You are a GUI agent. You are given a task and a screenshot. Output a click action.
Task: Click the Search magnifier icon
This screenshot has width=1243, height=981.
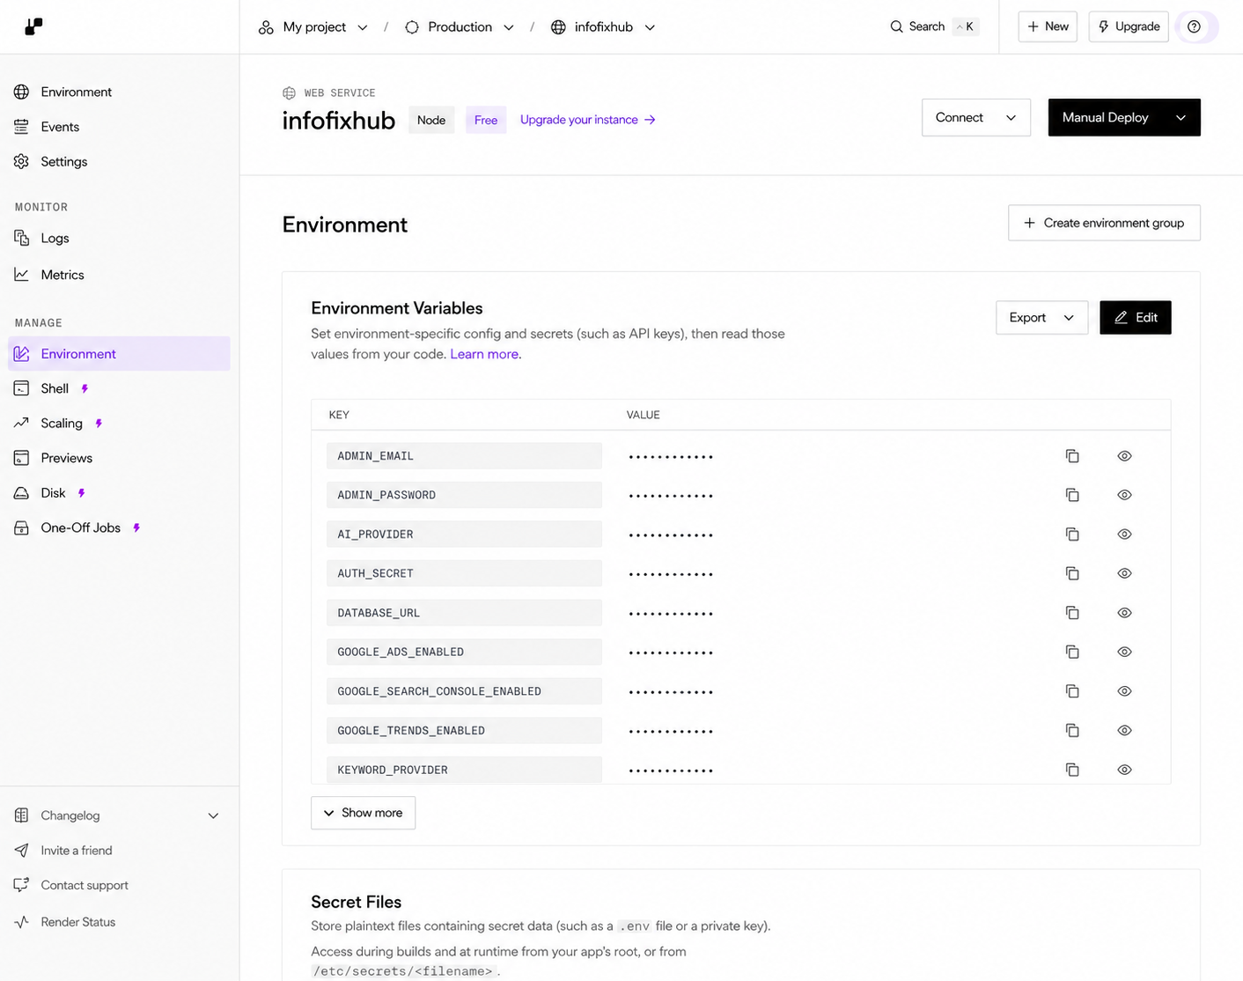click(x=896, y=26)
